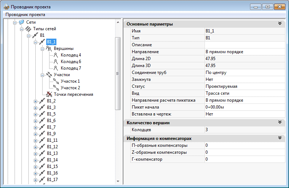The height and width of the screenshot is (188, 289).
Task: Collapse the Основные параметры section
Action: [280, 23]
